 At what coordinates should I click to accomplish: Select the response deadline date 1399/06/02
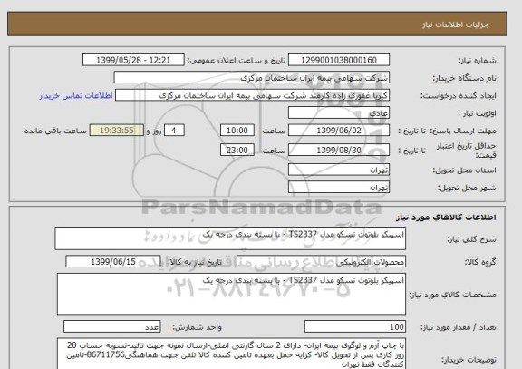[x=339, y=131]
